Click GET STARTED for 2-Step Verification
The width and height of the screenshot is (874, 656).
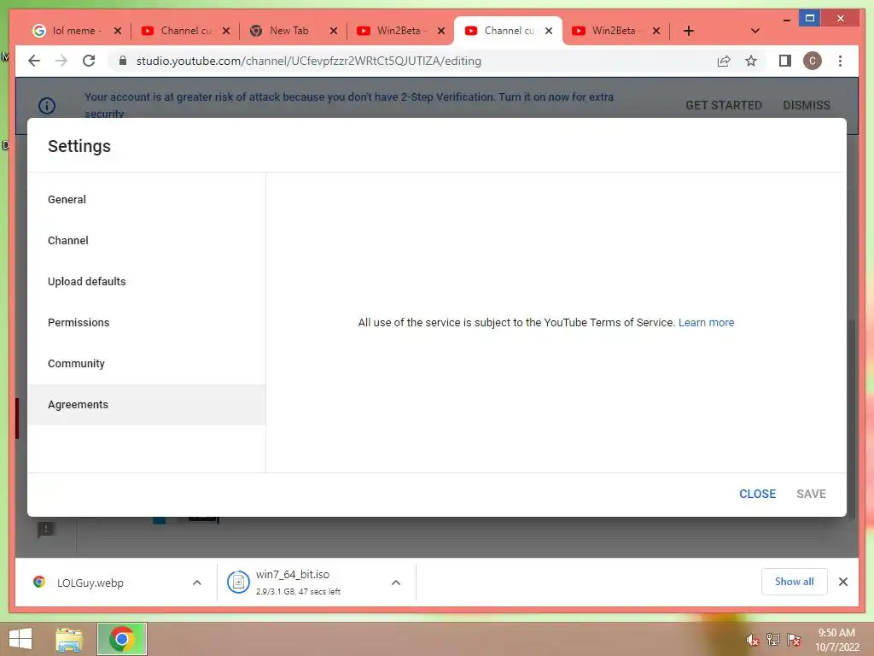tap(724, 105)
